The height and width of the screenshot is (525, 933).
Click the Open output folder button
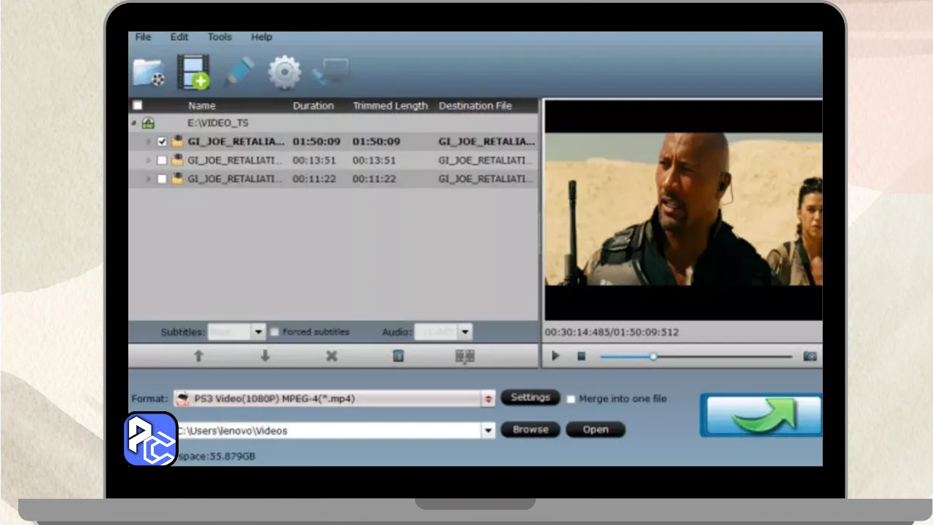[x=596, y=429]
